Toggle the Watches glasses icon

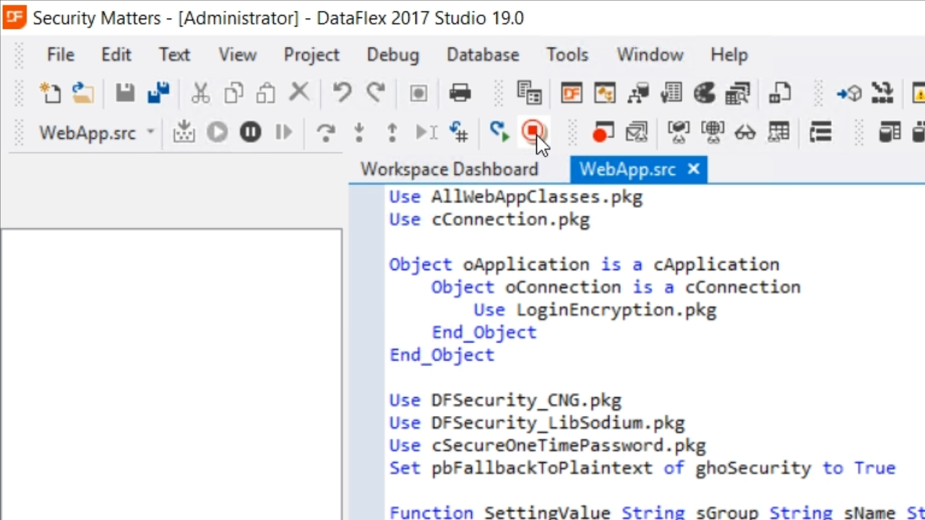click(744, 132)
